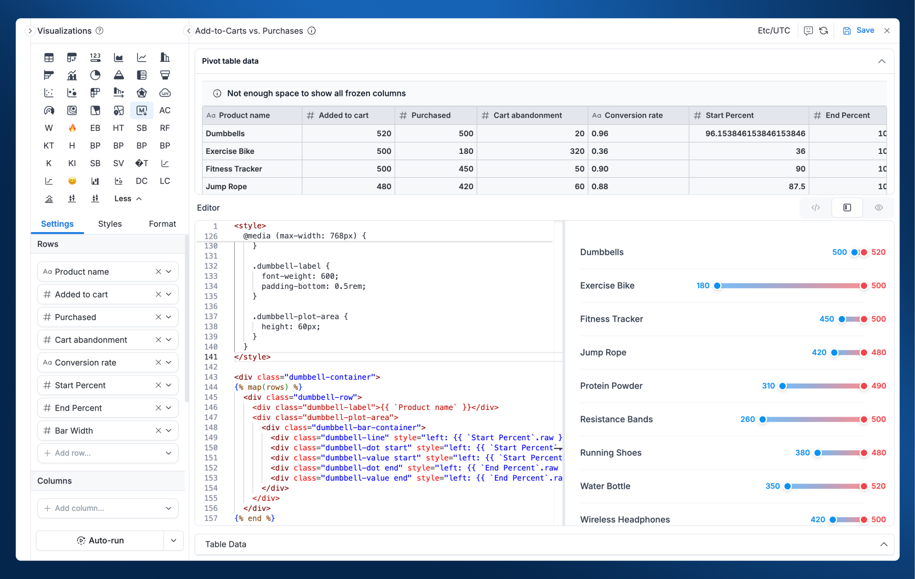
Task: Switch to split editor layout
Action: point(847,207)
